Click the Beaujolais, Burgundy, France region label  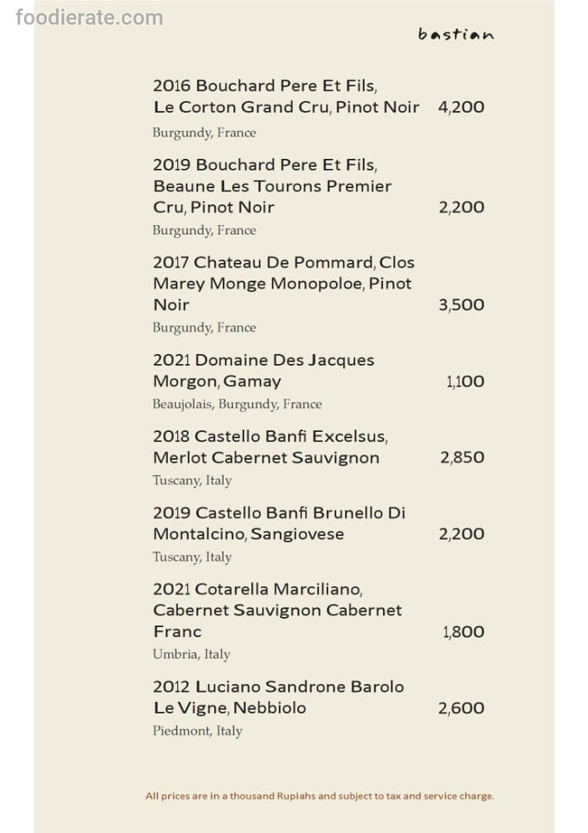point(237,404)
